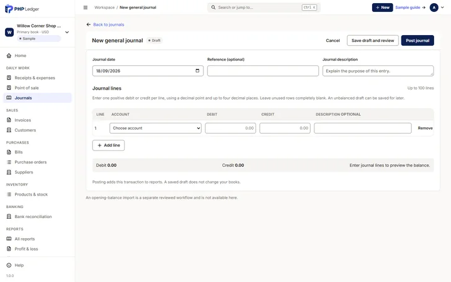Viewport: 451px width, 282px height.
Task: Click the Bank reconciliation icon
Action: point(9,216)
